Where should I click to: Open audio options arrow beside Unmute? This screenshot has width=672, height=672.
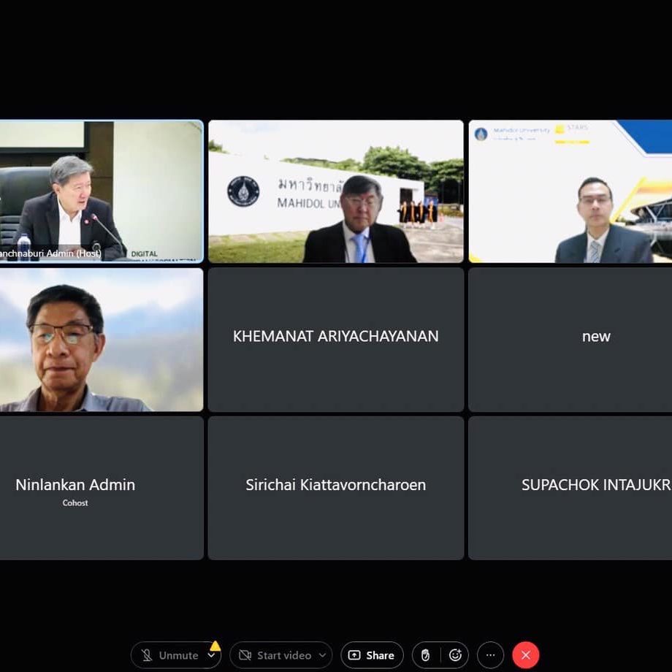tap(211, 655)
